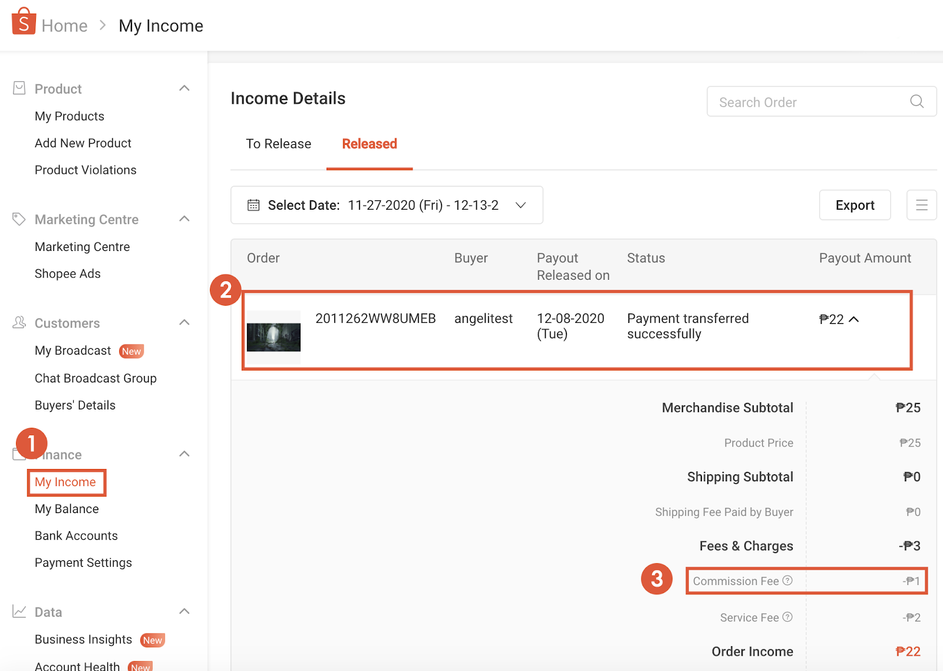Click the Service Fee help icon
This screenshot has width=943, height=671.
point(788,617)
